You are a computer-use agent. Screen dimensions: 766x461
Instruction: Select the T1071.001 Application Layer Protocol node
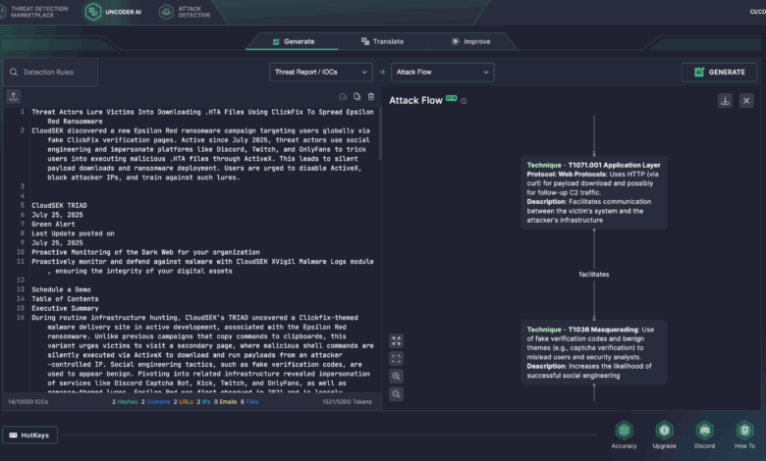[593, 192]
